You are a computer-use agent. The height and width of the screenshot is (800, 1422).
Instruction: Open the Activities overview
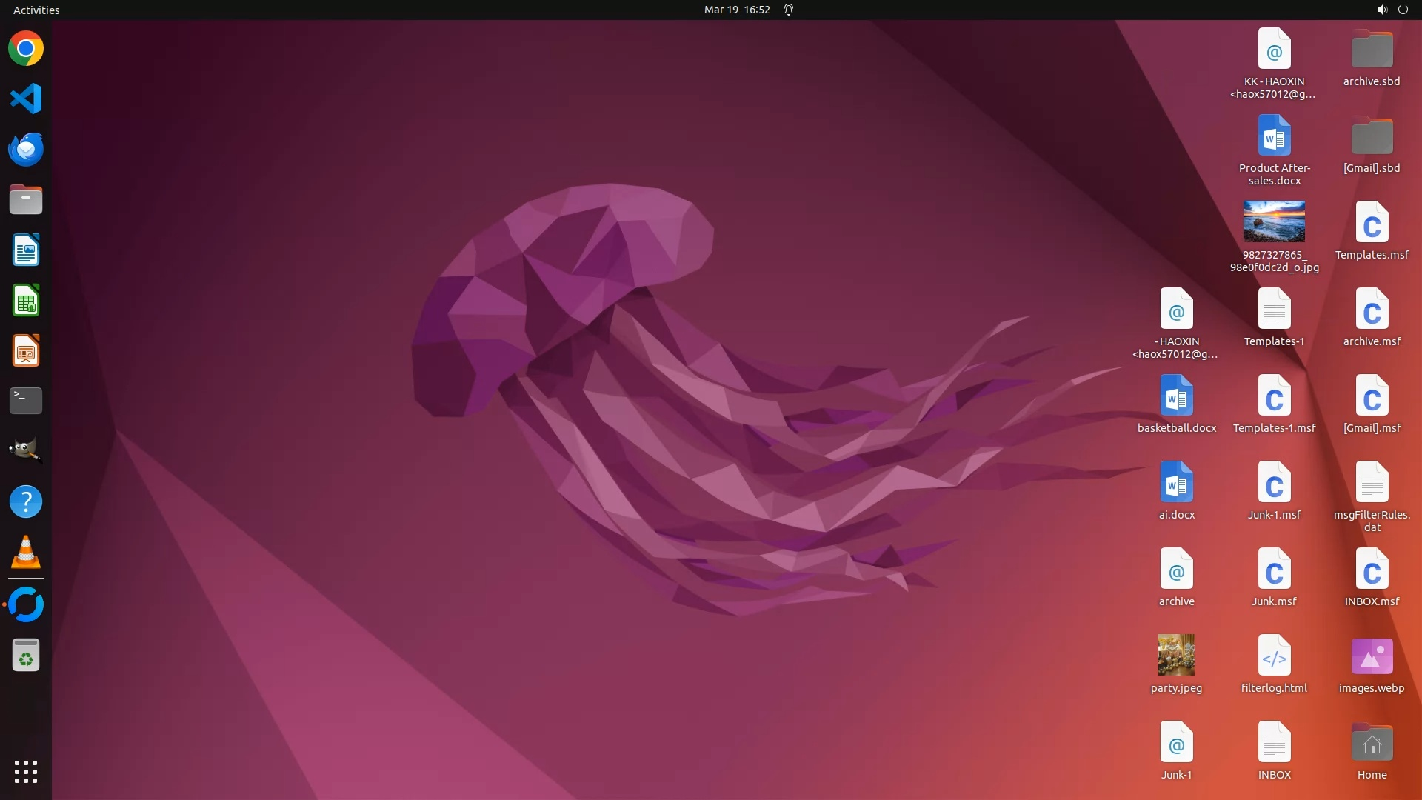[x=36, y=10]
